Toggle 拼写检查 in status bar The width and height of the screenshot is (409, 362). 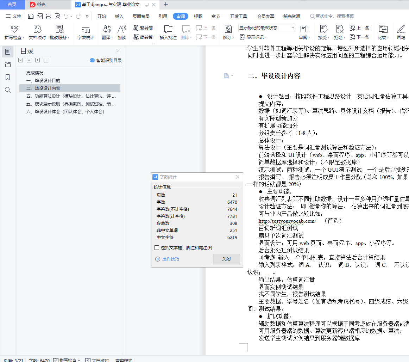tap(67, 360)
